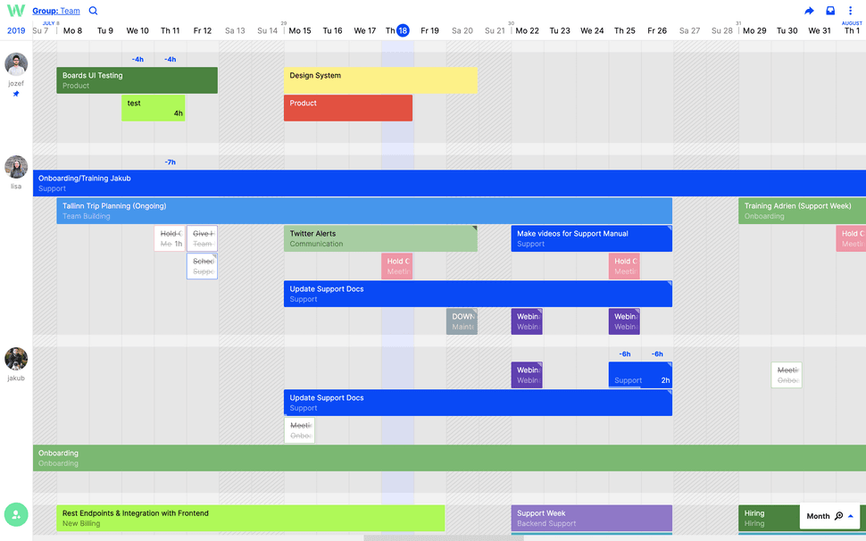Screen dimensions: 866x541
Task: Open the Group: Team group selector
Action: tap(54, 10)
